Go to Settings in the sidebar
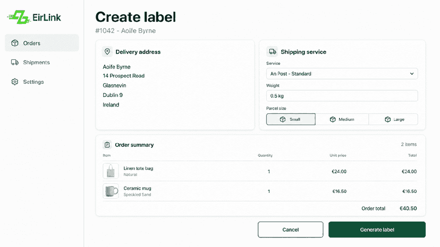The width and height of the screenshot is (440, 247). tap(42, 82)
